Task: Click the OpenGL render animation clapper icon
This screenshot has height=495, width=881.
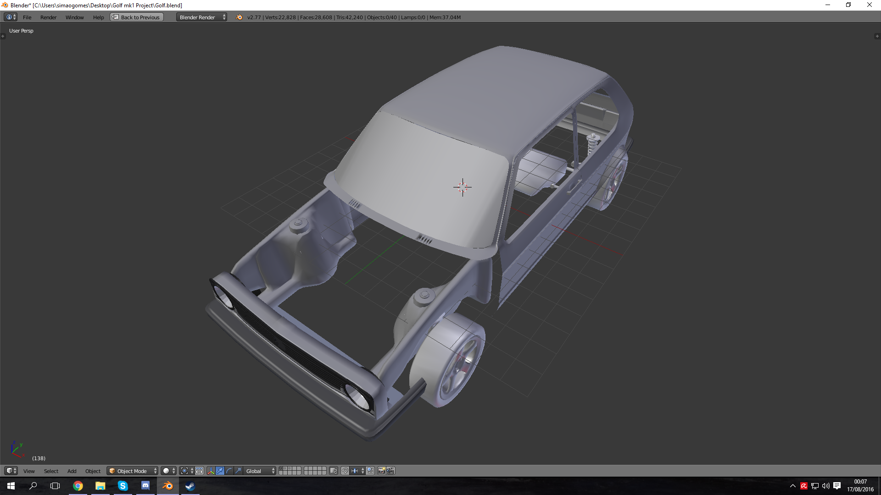Action: point(390,471)
